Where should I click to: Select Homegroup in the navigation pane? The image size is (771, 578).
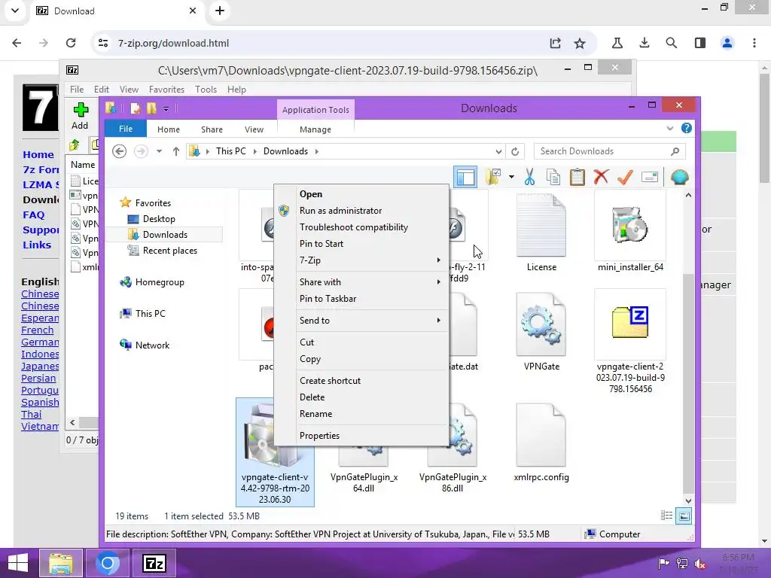click(x=160, y=282)
